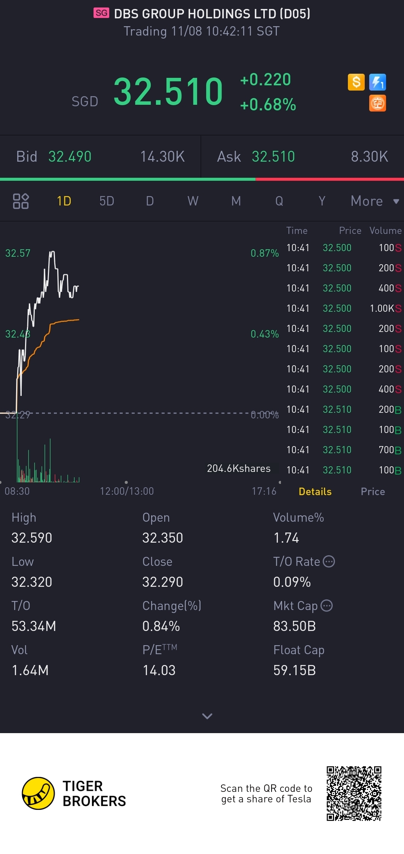Tap the trading timestamp 11/08 10:42:11 SGT
Viewport: 404px width, 854px height.
pos(225,31)
